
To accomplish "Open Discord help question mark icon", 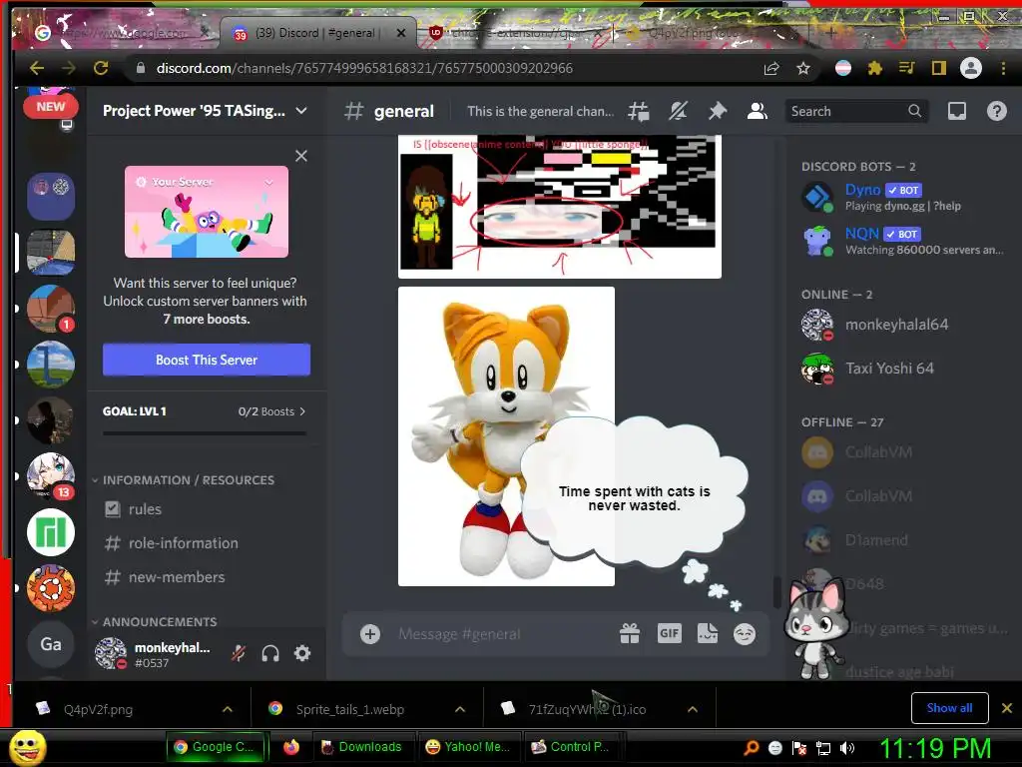I will (997, 112).
